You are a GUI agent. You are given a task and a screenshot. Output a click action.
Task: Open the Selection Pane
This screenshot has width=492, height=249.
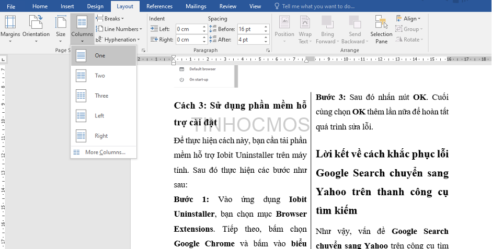tap(381, 29)
